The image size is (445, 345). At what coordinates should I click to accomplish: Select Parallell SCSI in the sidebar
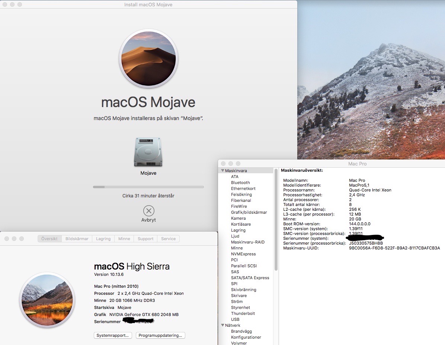coord(244,266)
